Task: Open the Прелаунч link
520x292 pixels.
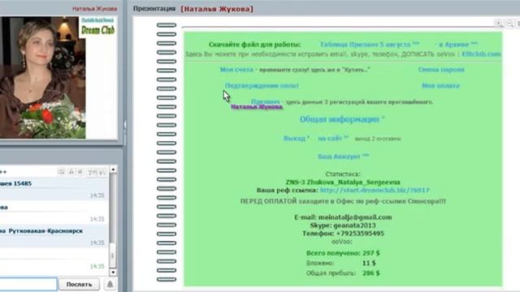Action: click(266, 101)
